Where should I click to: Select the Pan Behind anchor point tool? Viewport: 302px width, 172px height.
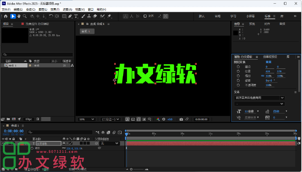[57, 16]
